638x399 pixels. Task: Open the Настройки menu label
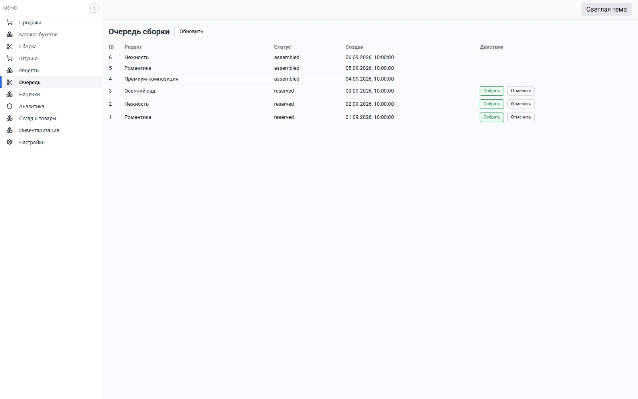32,142
